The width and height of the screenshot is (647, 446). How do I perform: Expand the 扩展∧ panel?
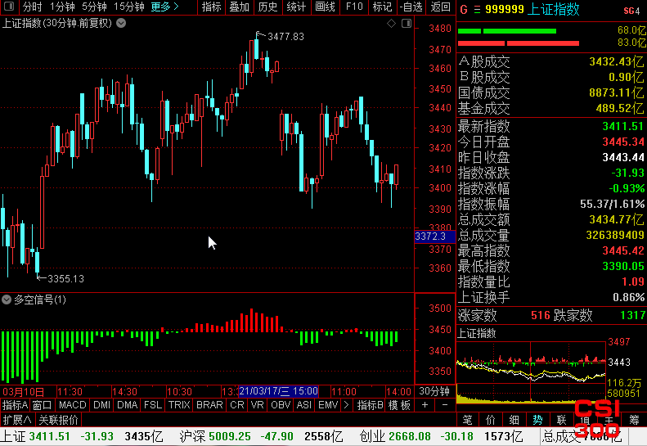17,420
